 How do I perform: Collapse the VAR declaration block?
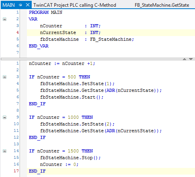coord(4,19)
